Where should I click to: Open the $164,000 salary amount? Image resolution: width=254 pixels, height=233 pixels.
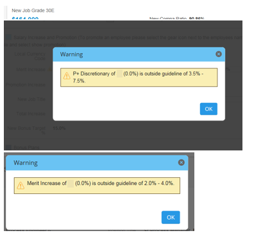pyautogui.click(x=25, y=19)
